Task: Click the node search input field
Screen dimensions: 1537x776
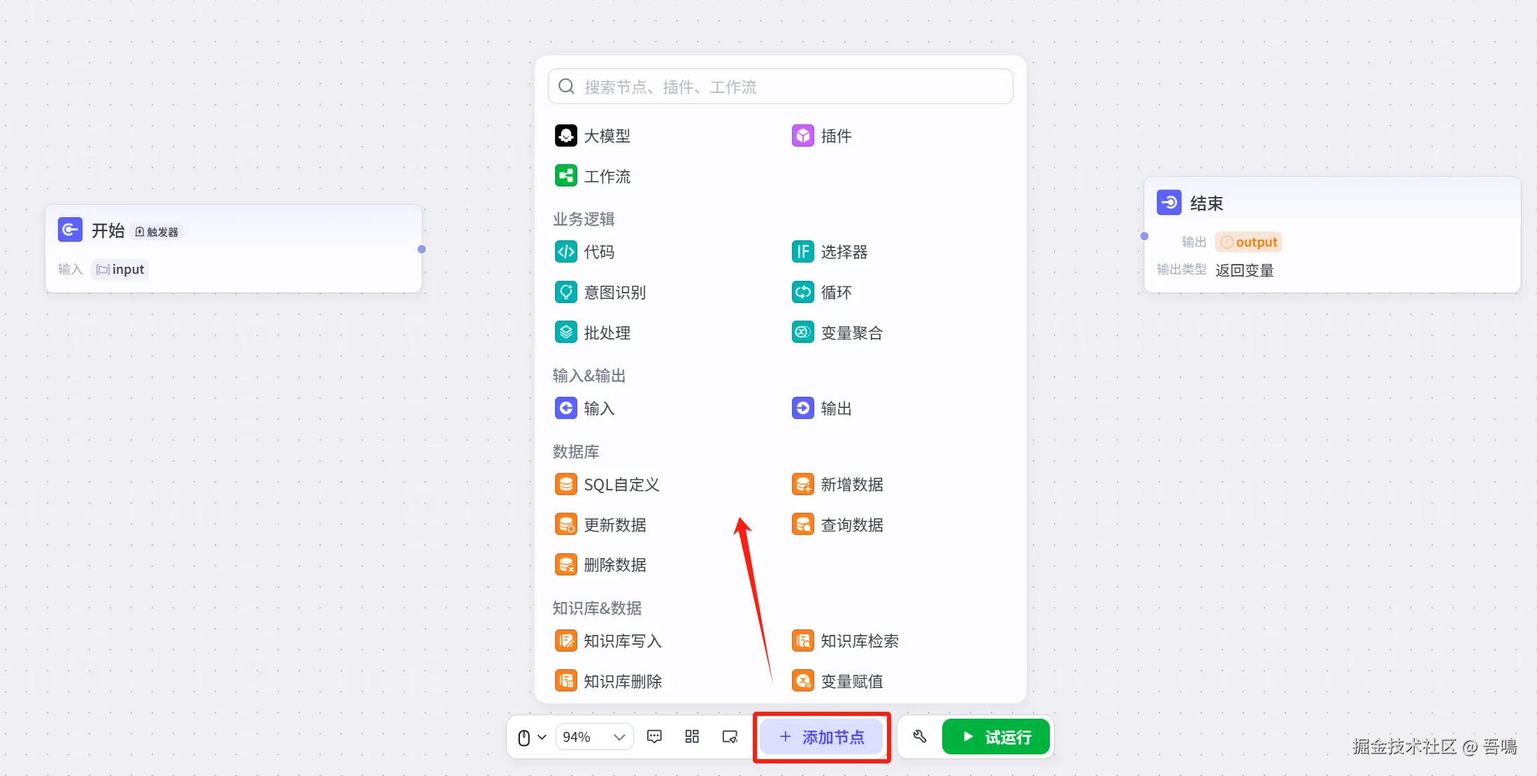Action: [780, 87]
